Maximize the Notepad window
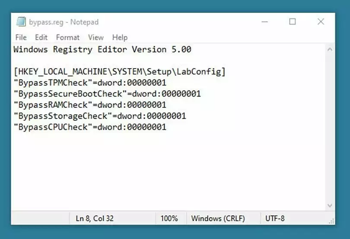The width and height of the screenshot is (350, 239). pyautogui.click(x=293, y=22)
